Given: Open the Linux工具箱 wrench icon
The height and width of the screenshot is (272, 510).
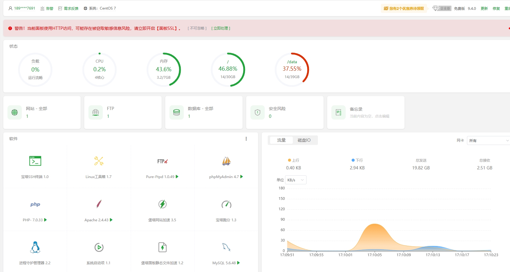Looking at the screenshot, I should point(99,161).
